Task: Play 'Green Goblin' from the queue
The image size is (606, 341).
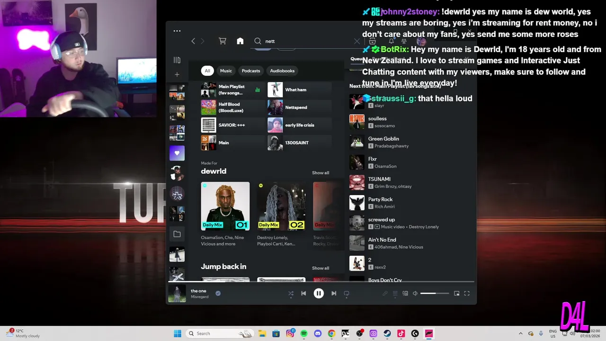Action: click(410, 142)
